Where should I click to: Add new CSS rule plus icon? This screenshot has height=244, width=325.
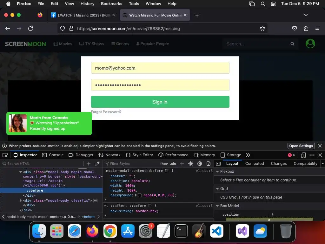coord(182,164)
